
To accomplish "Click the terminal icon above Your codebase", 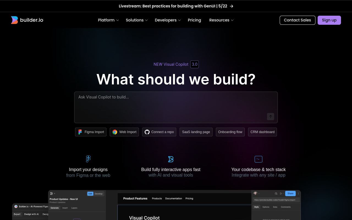I will tap(258, 159).
